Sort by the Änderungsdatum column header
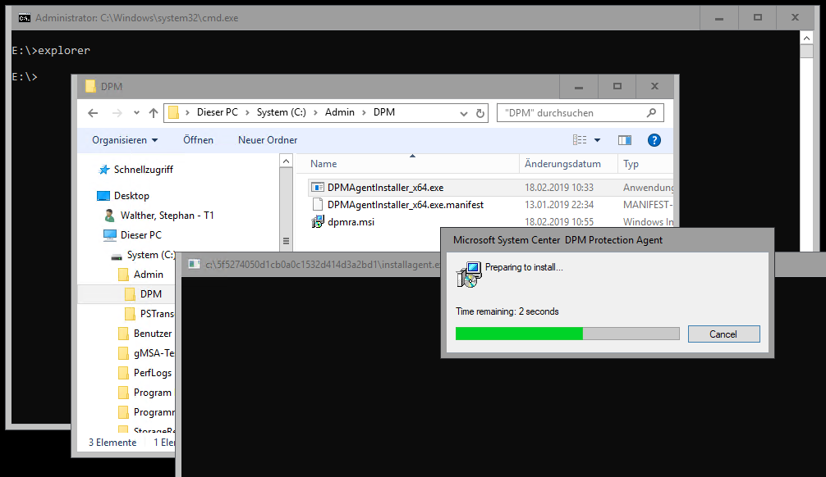 click(x=562, y=164)
